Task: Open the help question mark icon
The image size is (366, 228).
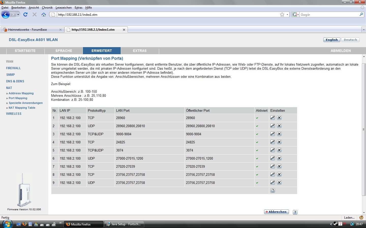Action: (x=295, y=212)
